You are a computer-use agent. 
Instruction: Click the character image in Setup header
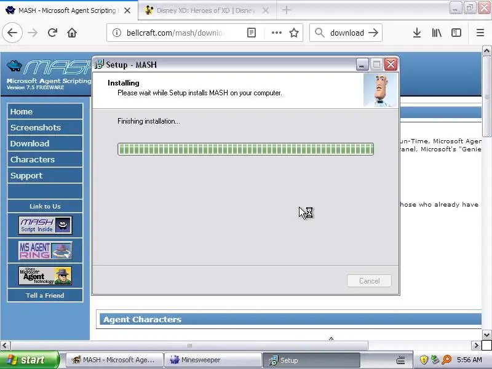381,90
